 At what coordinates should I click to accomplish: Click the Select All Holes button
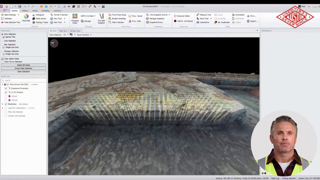point(23,65)
